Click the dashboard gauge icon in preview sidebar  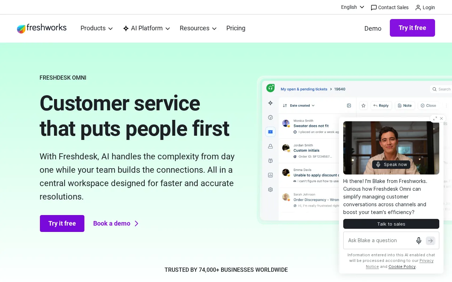click(270, 117)
